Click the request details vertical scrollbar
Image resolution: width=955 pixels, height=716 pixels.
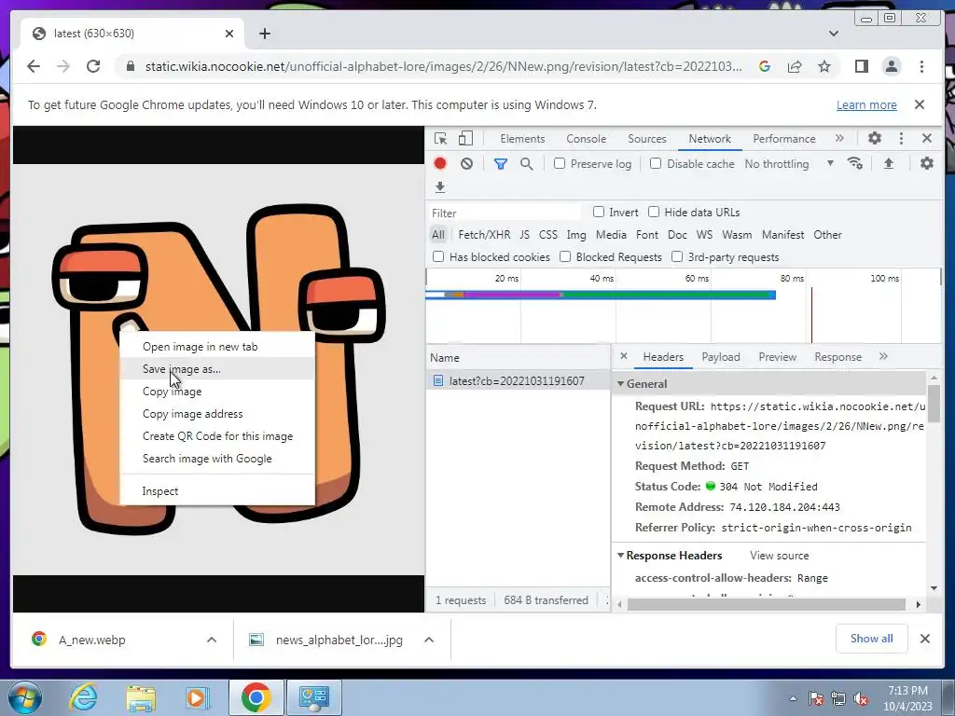(x=934, y=405)
